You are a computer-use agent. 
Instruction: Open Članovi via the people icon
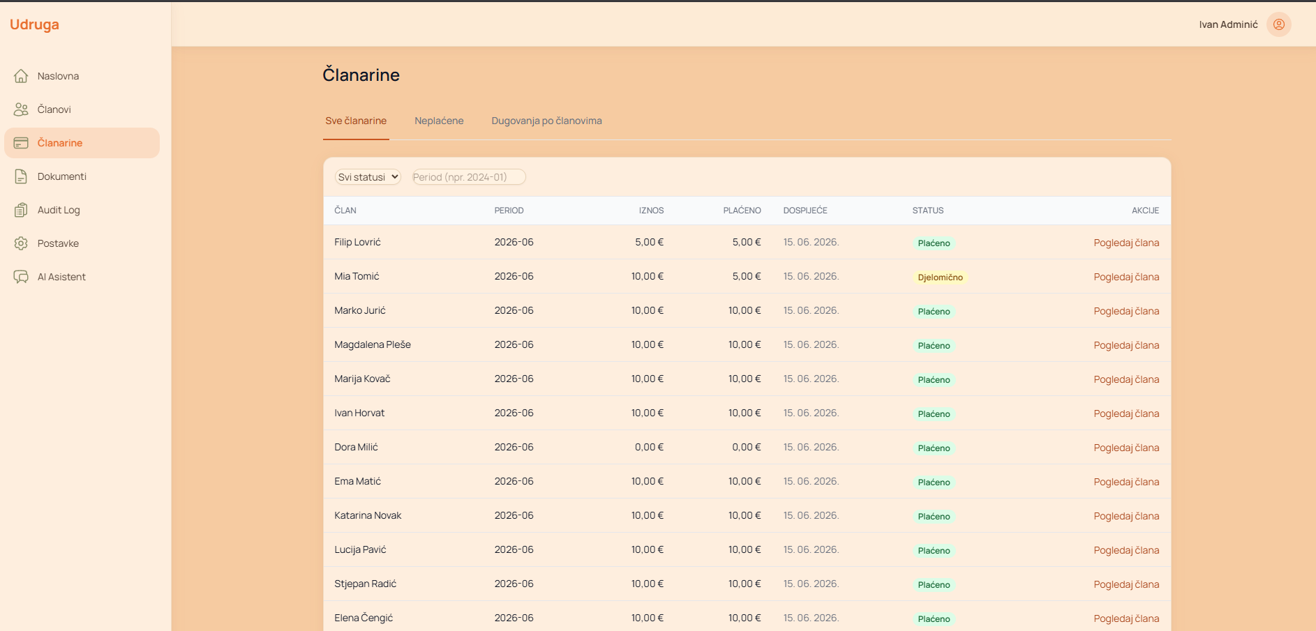(x=21, y=109)
